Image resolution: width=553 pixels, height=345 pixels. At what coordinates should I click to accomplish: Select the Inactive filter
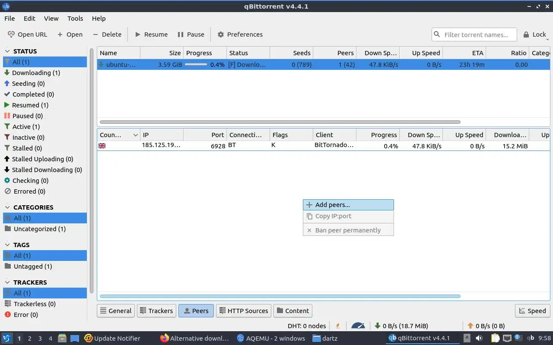click(24, 138)
